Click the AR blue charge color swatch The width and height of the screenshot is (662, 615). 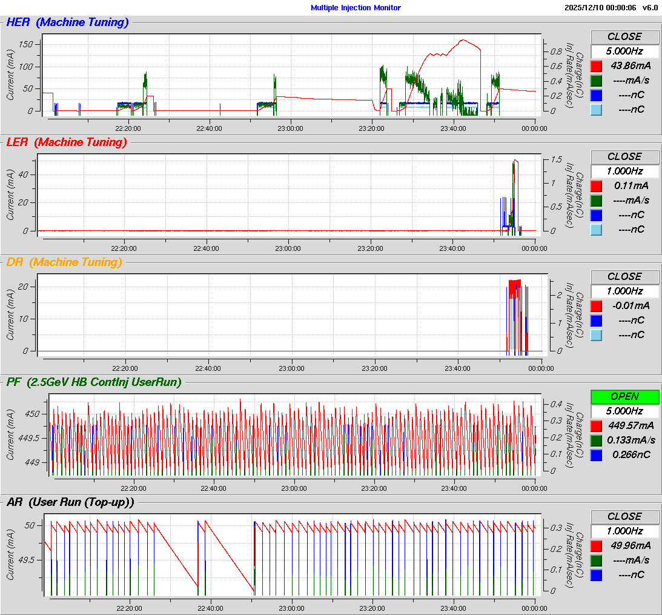click(x=597, y=574)
